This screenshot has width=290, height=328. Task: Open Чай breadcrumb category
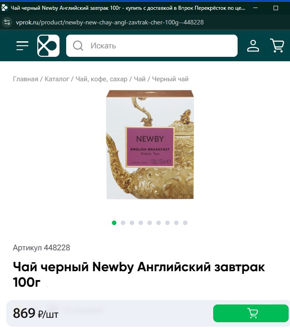click(x=139, y=79)
